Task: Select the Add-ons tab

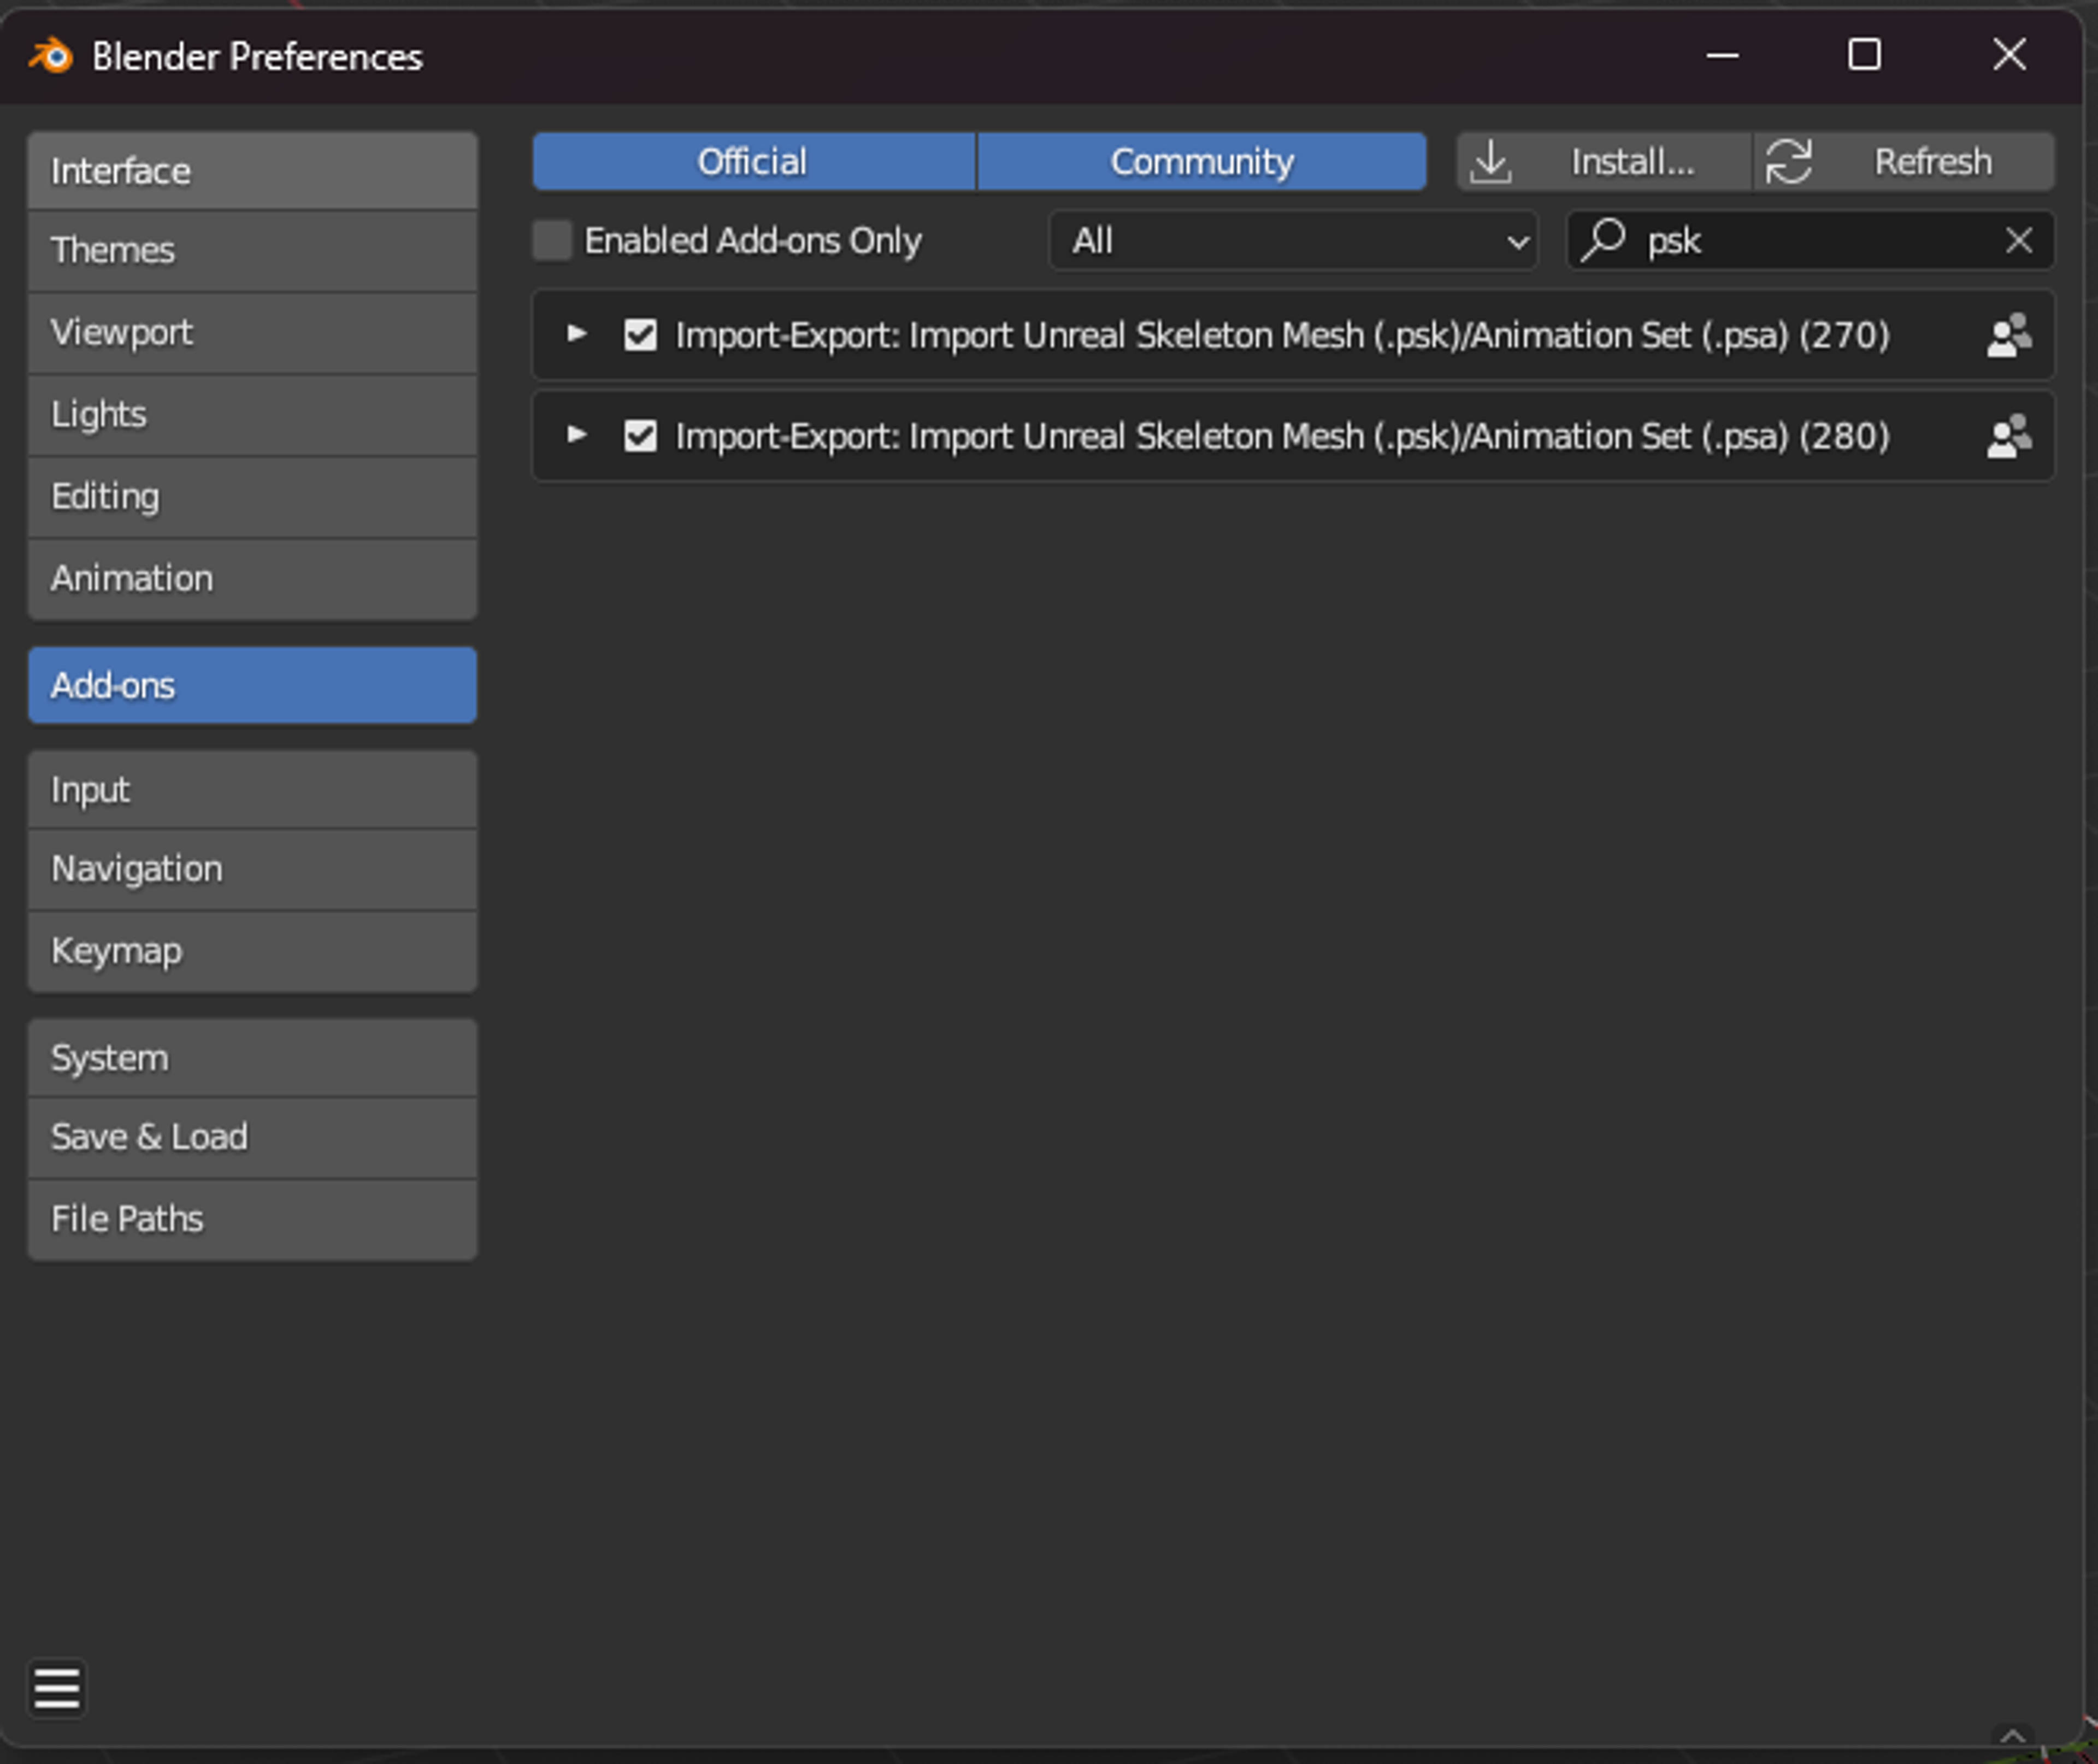Action: click(252, 685)
